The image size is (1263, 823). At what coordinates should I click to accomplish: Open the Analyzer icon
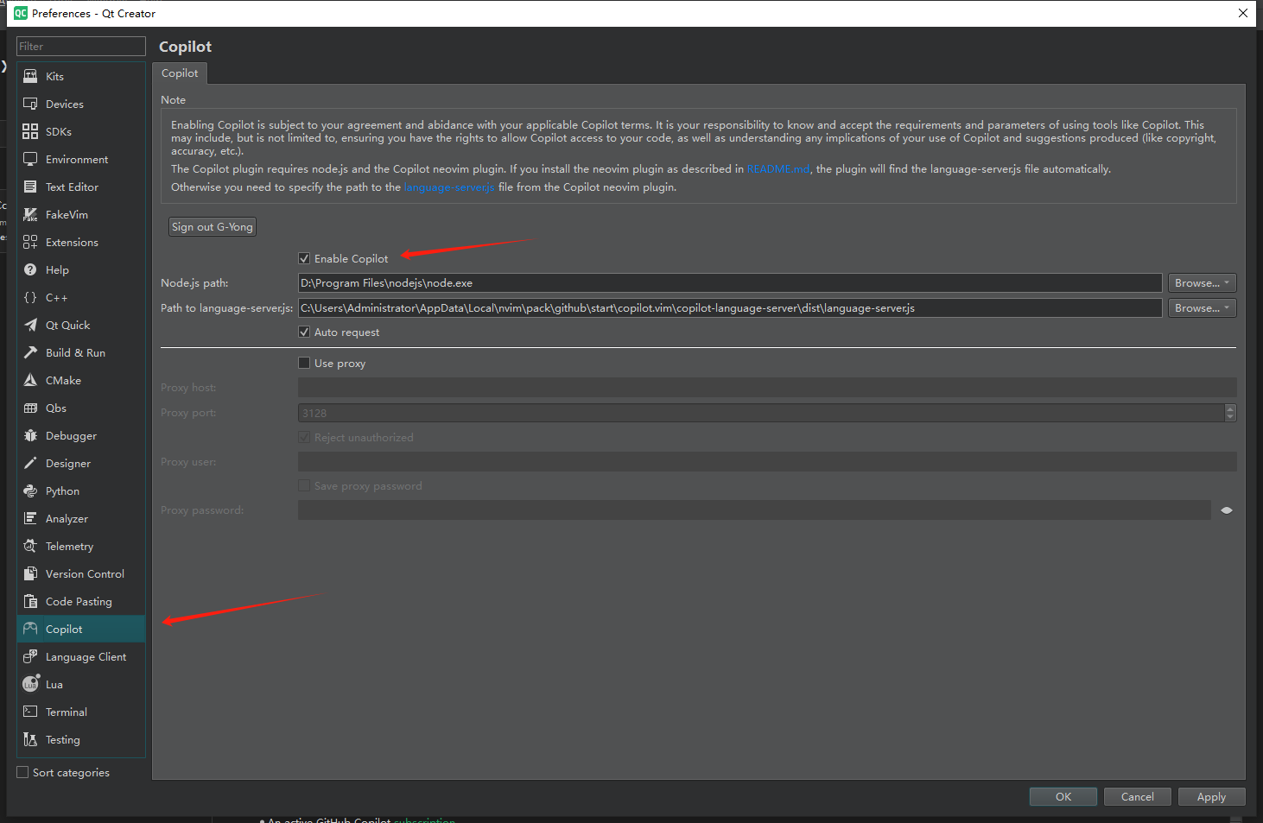pyautogui.click(x=30, y=518)
